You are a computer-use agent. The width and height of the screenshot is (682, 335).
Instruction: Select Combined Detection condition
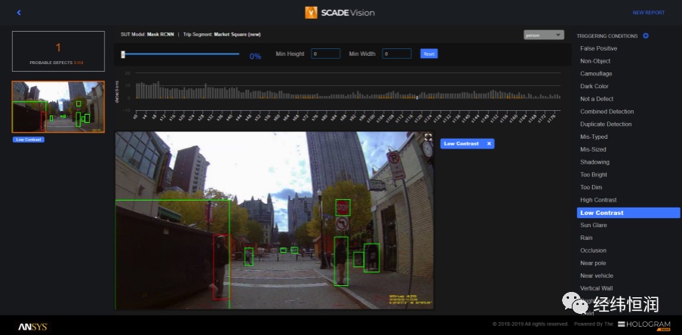click(x=607, y=112)
